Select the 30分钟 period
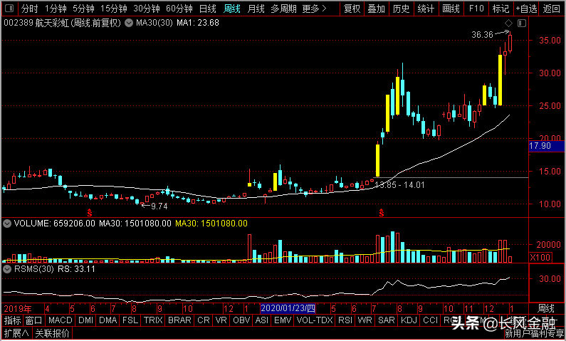The image size is (566, 341). click(x=147, y=9)
